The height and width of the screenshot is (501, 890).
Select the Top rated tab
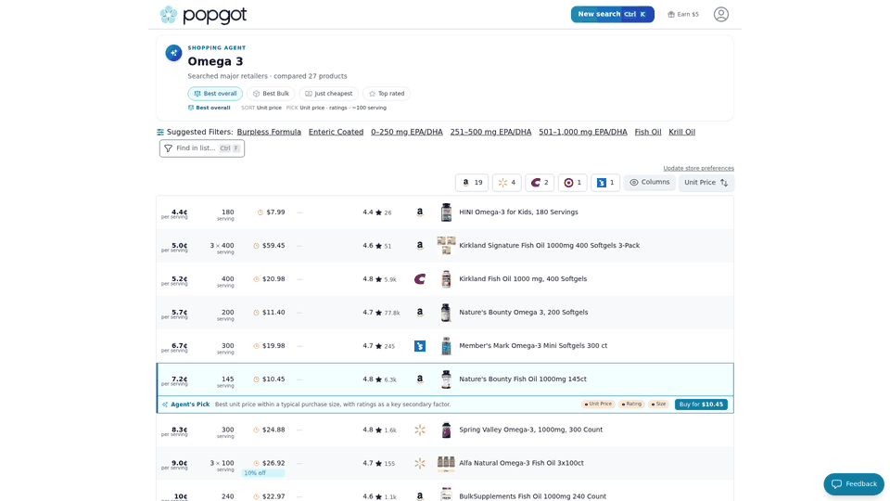click(x=387, y=94)
